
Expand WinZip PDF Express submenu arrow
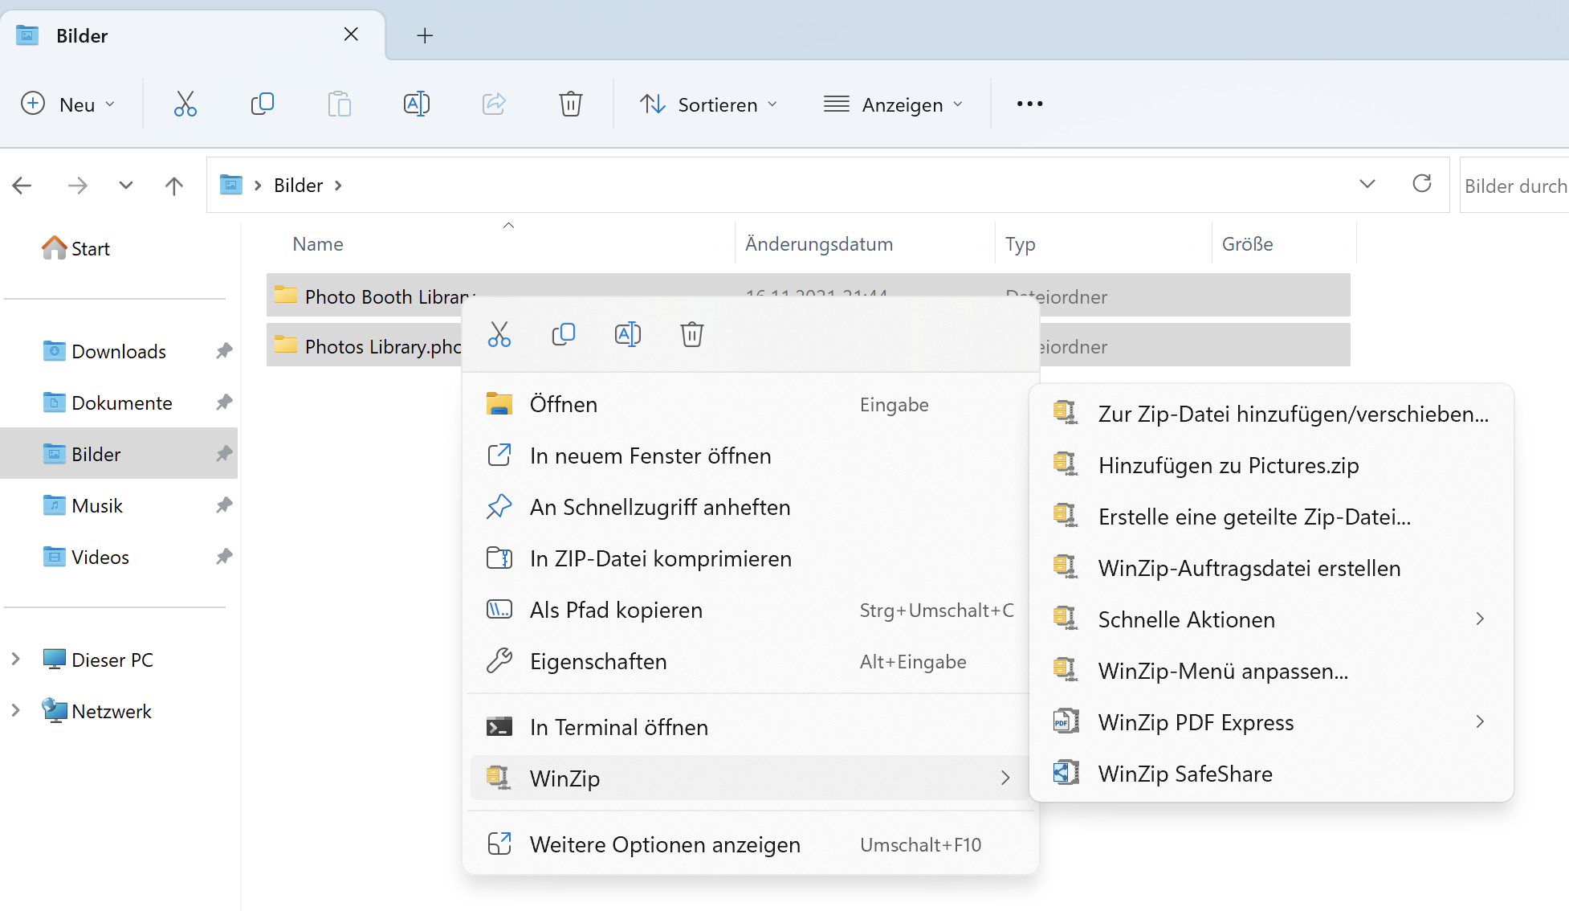pos(1480,722)
